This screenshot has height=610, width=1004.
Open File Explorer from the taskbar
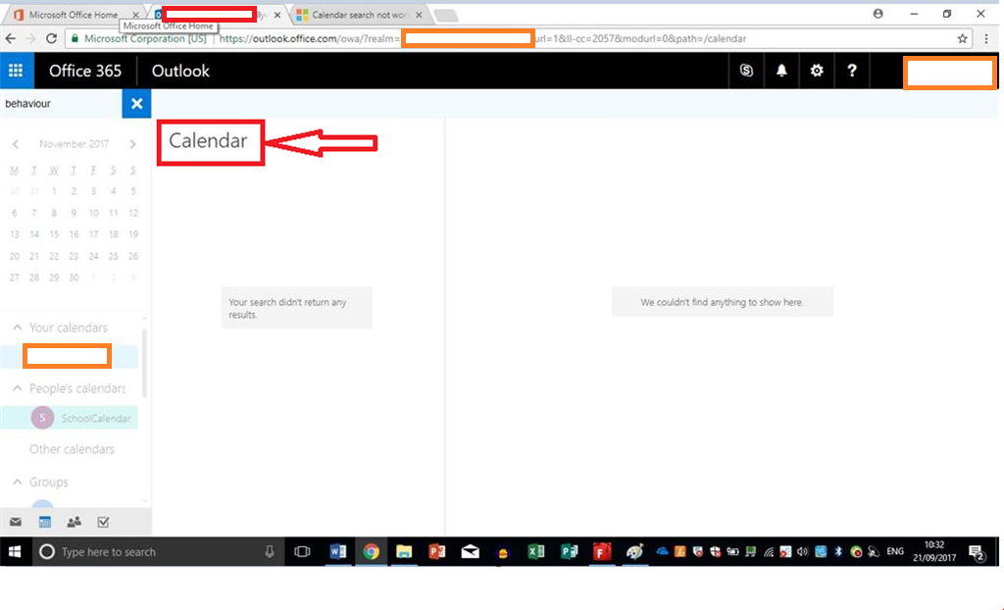coord(404,552)
